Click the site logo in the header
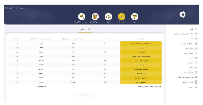 (x=183, y=14)
